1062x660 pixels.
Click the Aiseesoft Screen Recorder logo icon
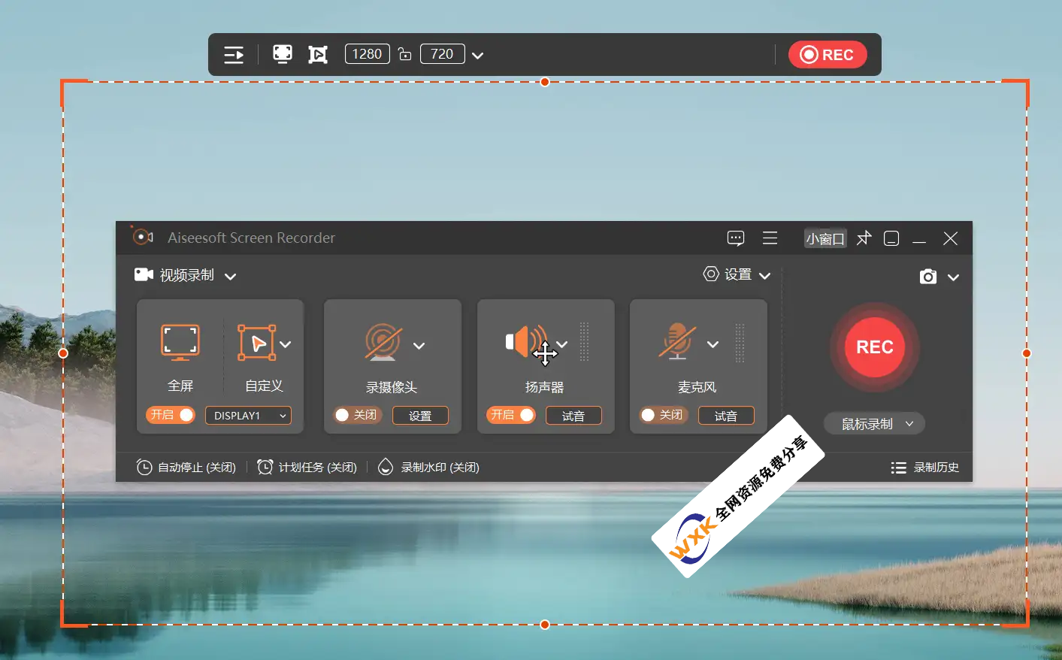[142, 237]
